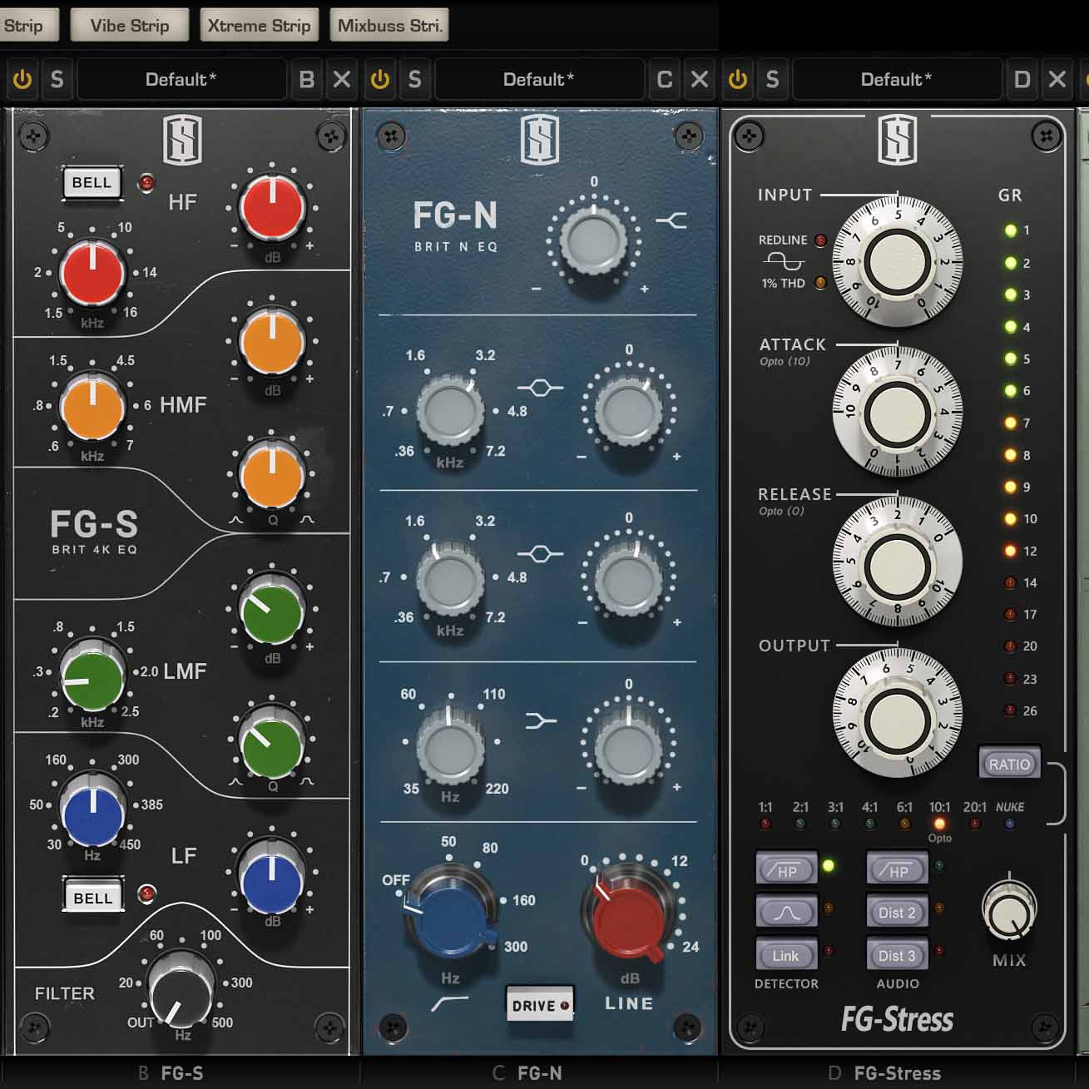The image size is (1089, 1089).
Task: Click the green LMF gain dB knob
Action: (271, 609)
